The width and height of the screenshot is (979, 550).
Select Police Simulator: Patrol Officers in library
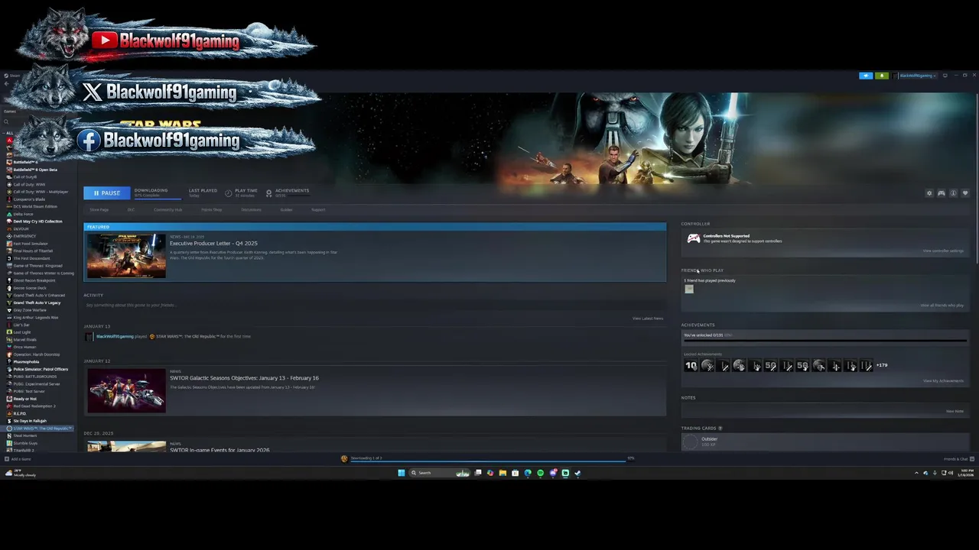41,369
